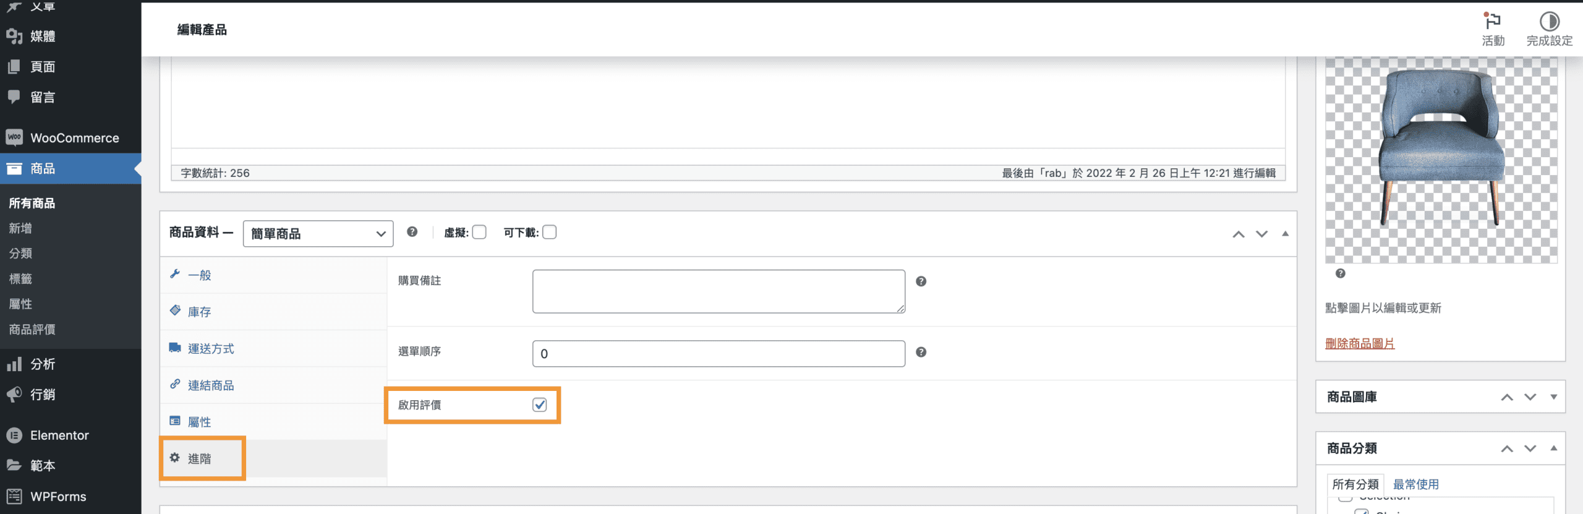Open the 簡單商品 product type dropdown
1583x514 pixels.
[318, 234]
